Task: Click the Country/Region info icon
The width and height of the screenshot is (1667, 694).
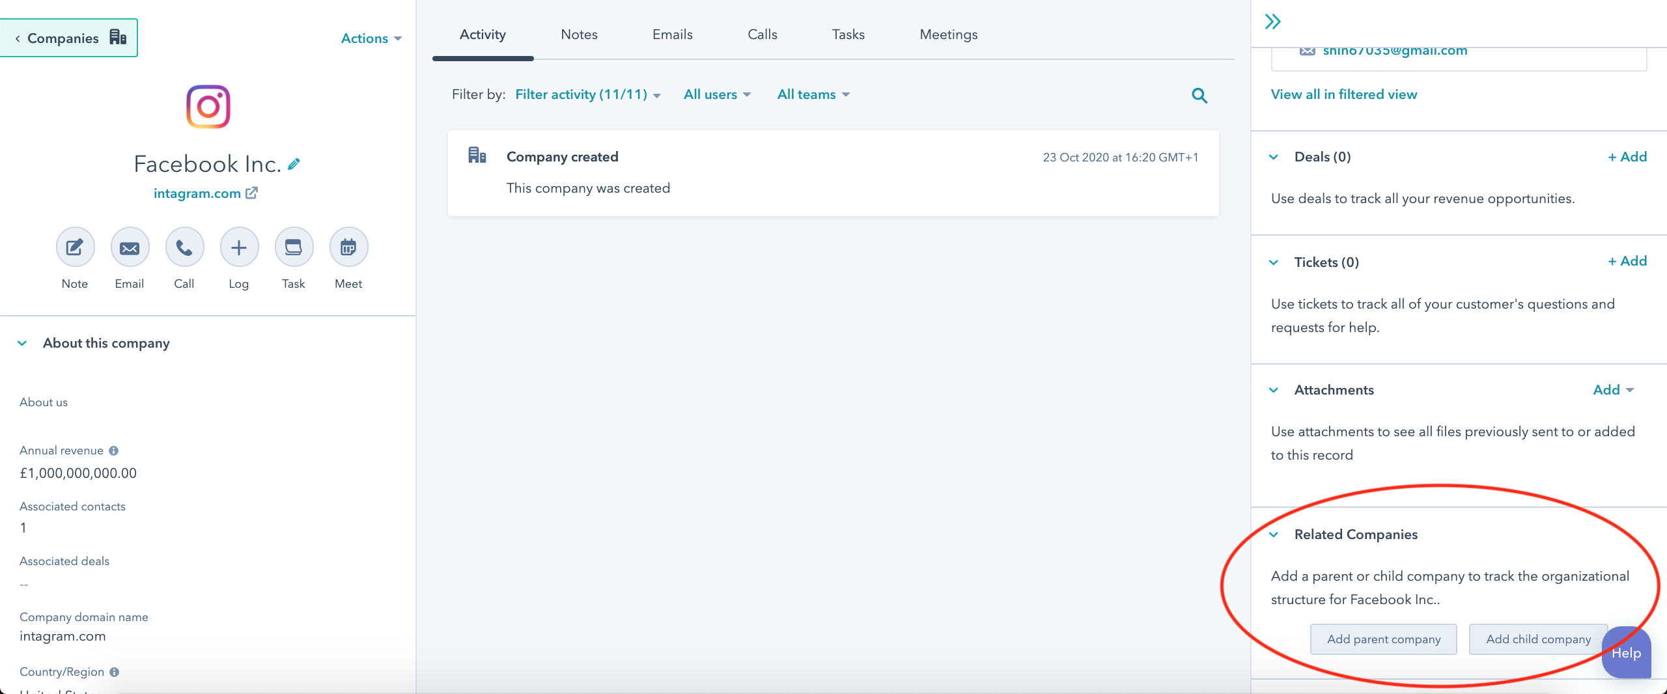Action: 113,673
